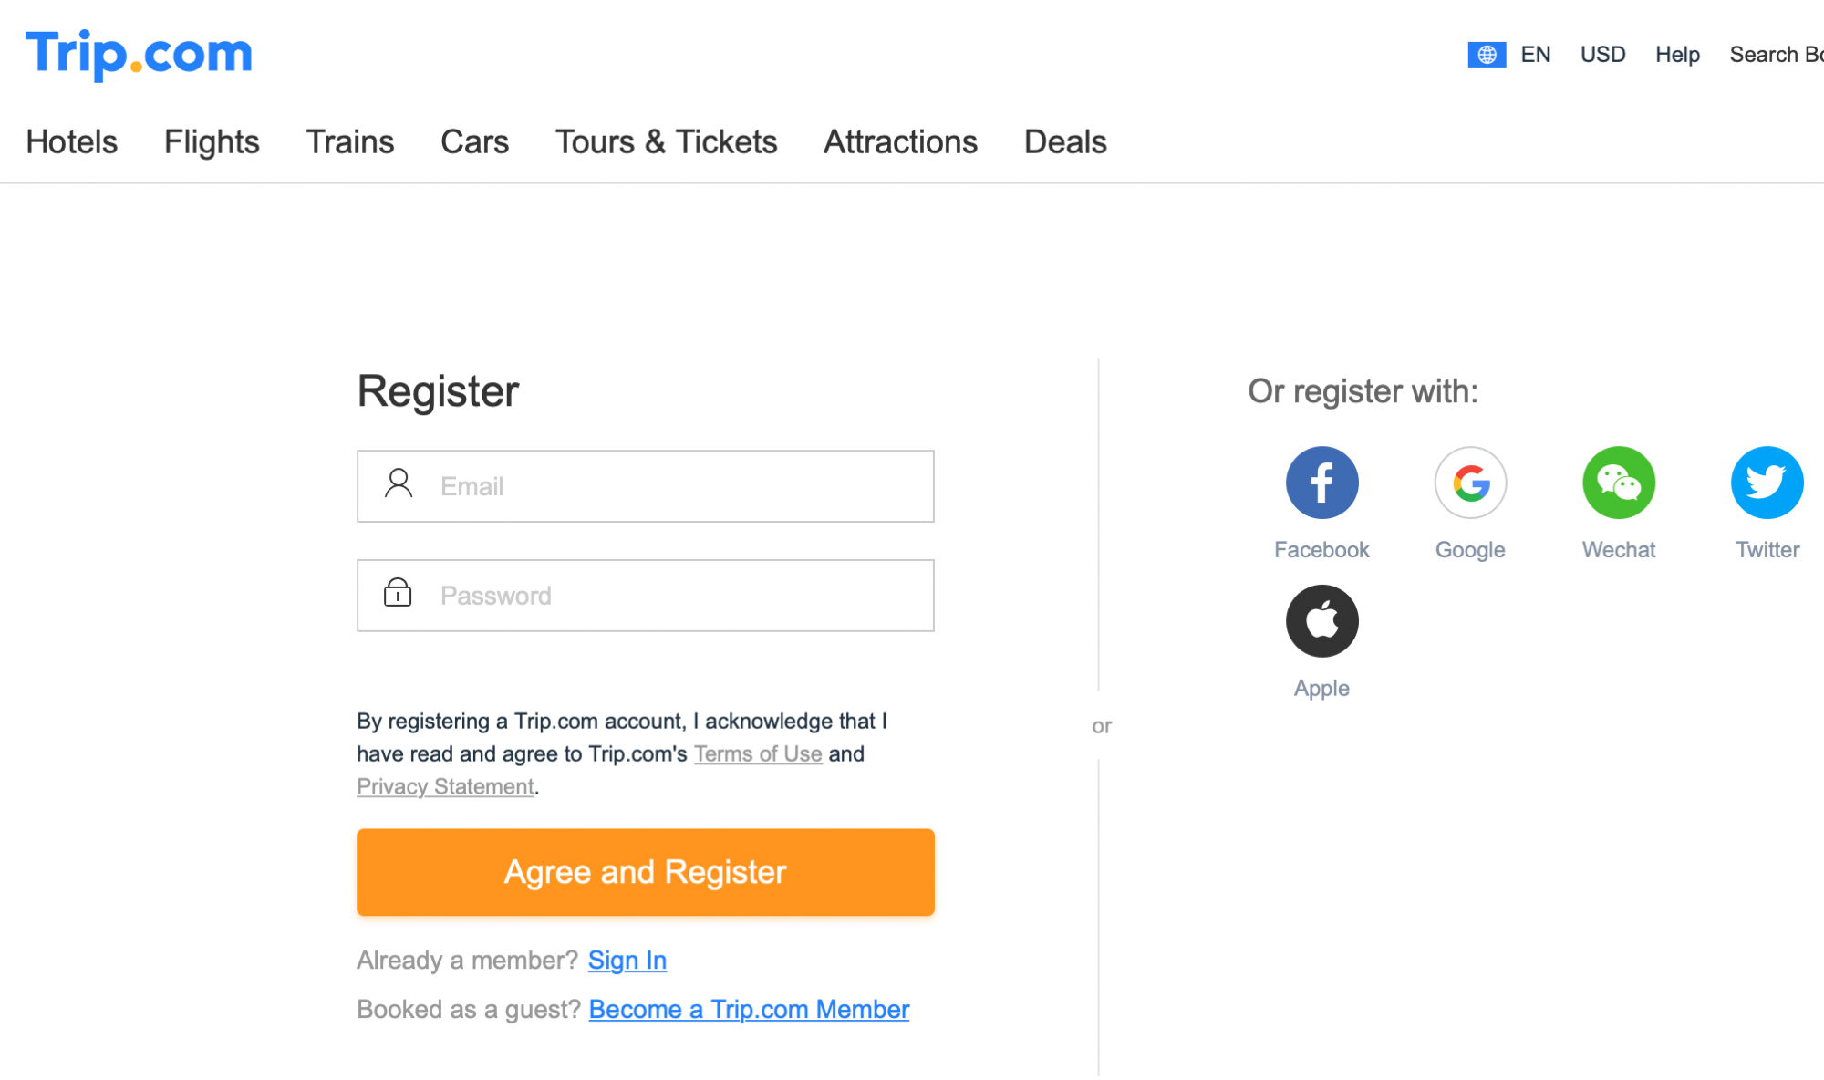Image resolution: width=1824 pixels, height=1080 pixels.
Task: Click the globe language icon
Action: (1487, 55)
